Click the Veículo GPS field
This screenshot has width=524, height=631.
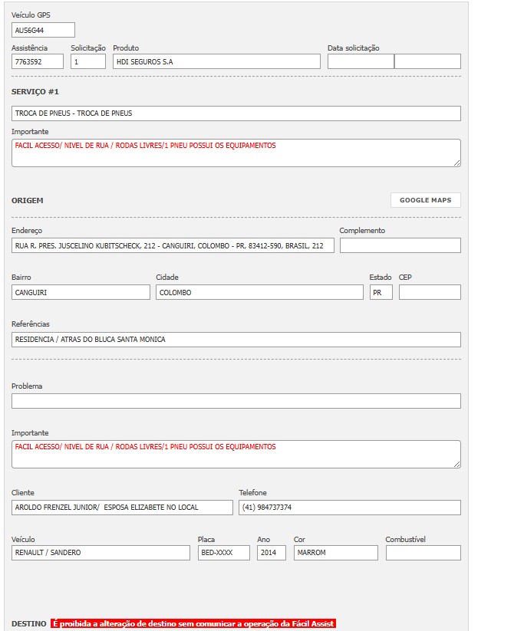pyautogui.click(x=43, y=30)
